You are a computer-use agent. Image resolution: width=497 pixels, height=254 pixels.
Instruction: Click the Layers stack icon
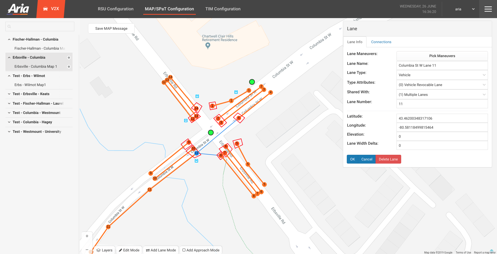98,250
